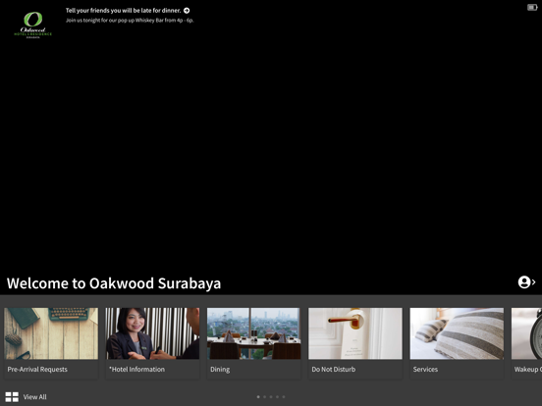Image resolution: width=542 pixels, height=406 pixels.
Task: Go to first carousel page dot
Action: pyautogui.click(x=258, y=397)
